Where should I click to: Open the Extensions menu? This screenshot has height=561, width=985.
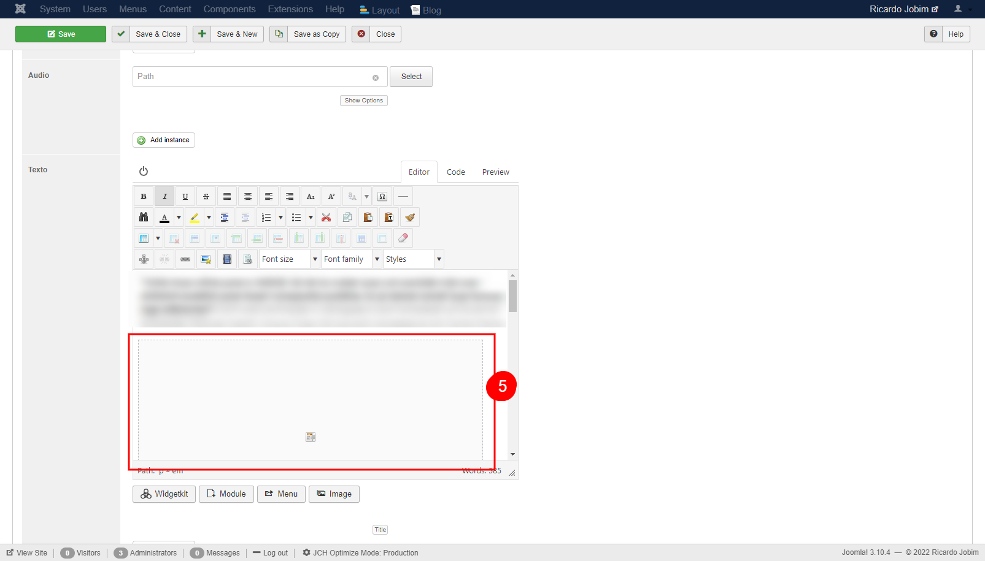pyautogui.click(x=290, y=9)
